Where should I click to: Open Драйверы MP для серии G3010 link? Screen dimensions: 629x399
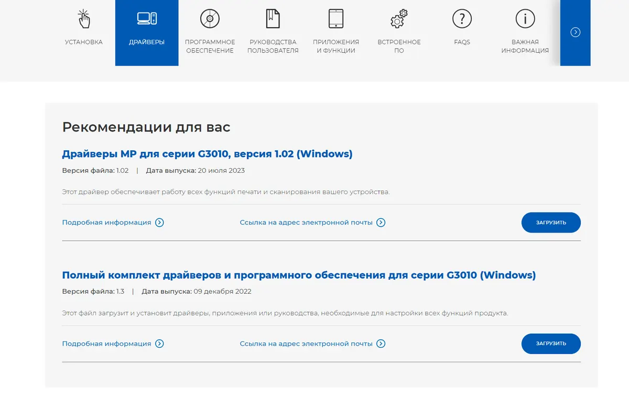(207, 154)
